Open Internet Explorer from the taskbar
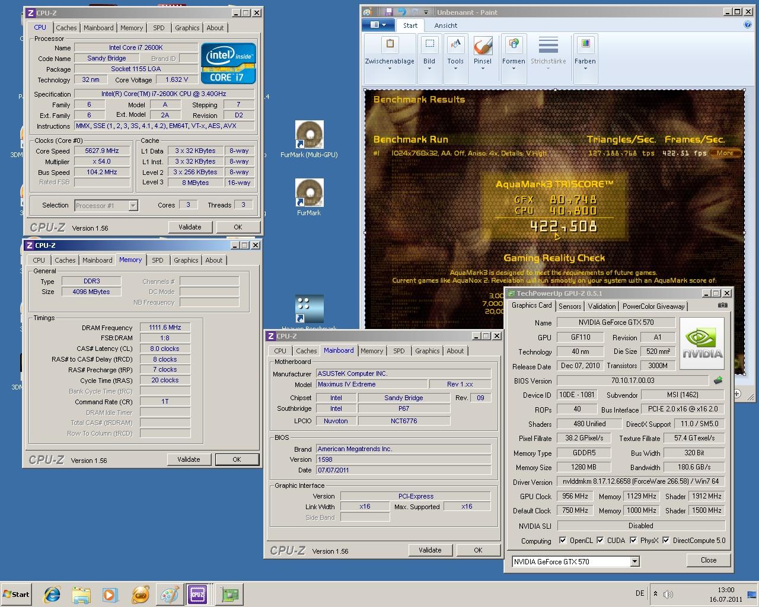This screenshot has height=607, width=759. click(x=52, y=595)
